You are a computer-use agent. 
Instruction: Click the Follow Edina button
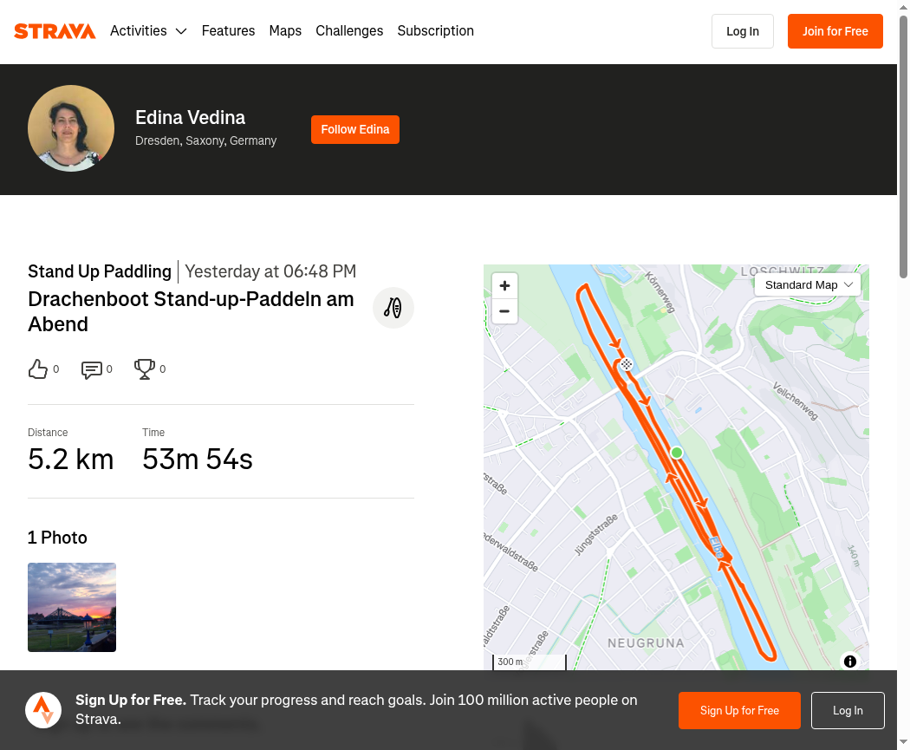(354, 129)
